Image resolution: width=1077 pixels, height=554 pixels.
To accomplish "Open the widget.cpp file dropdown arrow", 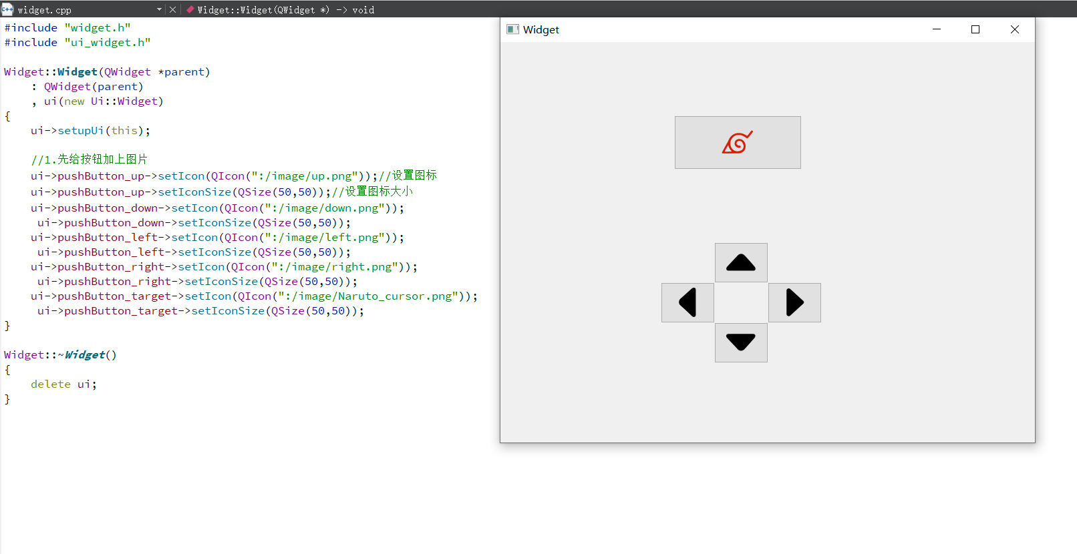I will [x=159, y=9].
